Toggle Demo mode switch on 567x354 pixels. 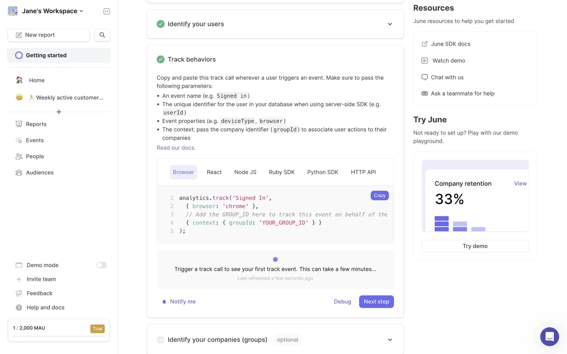coord(101,265)
